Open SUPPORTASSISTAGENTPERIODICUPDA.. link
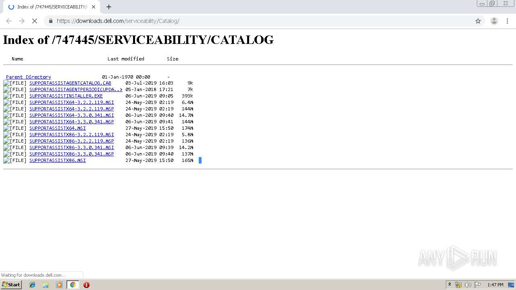This screenshot has width=516, height=290. pos(76,90)
